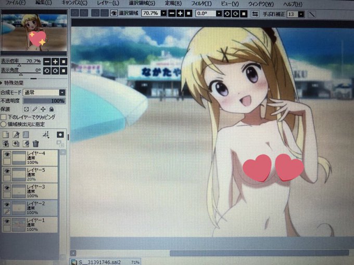
Task: Open the 編集(E) menu
Action: coord(44,3)
